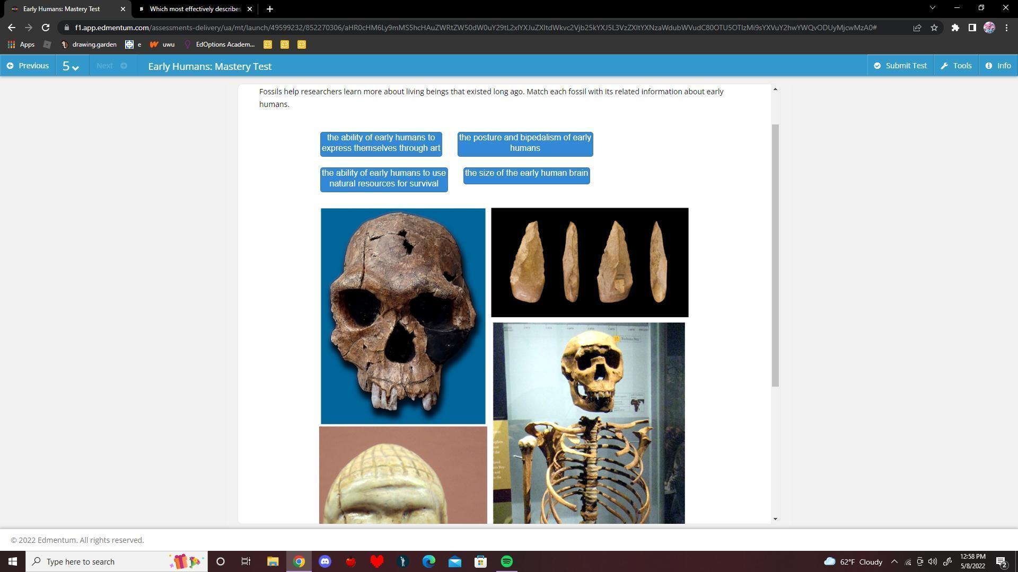Viewport: 1018px width, 572px height.
Task: Click the Mail app in the taskbar
Action: (455, 561)
